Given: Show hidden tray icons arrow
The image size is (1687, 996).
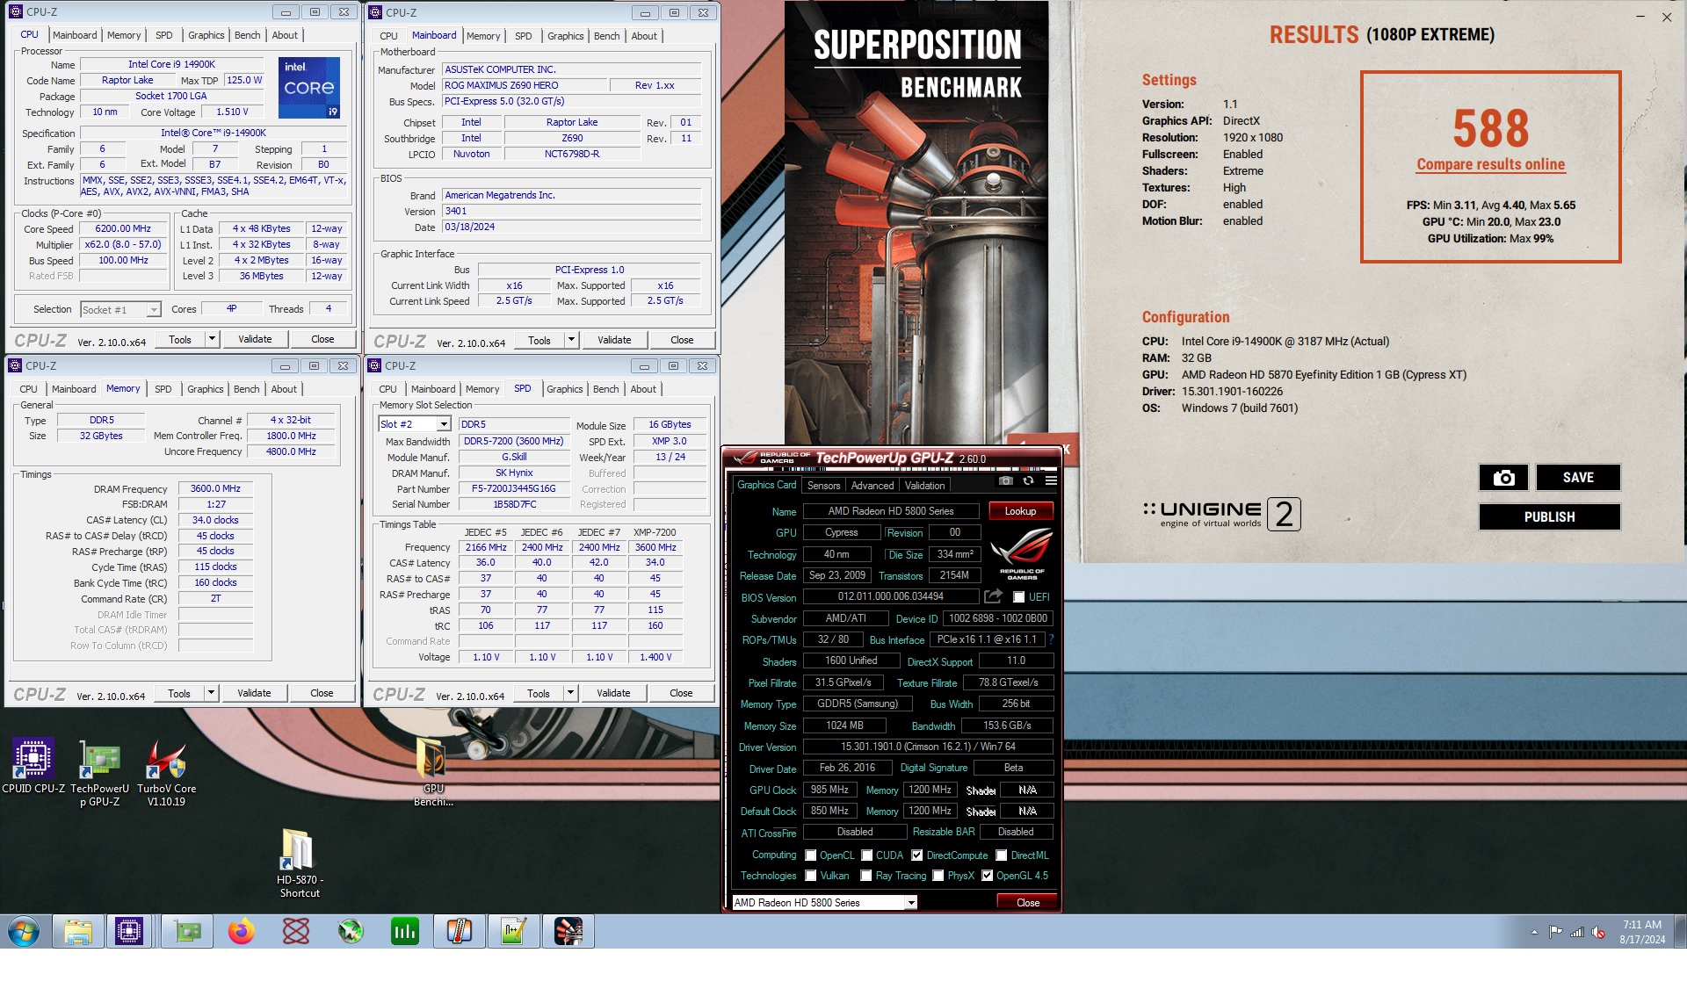Looking at the screenshot, I should [1534, 933].
